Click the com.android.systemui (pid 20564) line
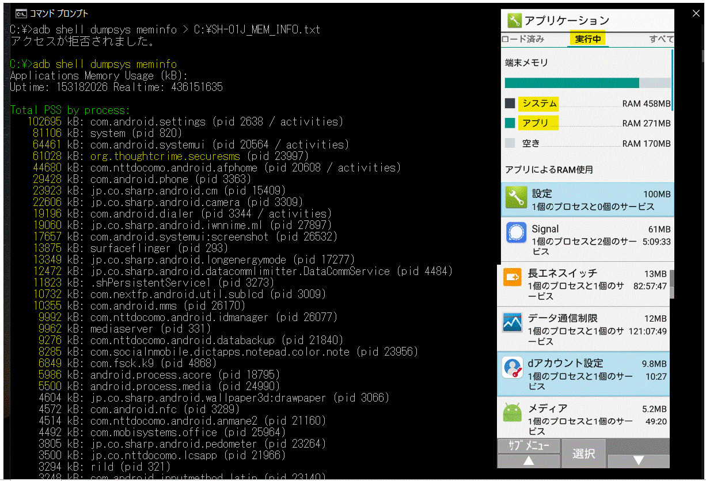The height and width of the screenshot is (481, 706). click(x=191, y=144)
